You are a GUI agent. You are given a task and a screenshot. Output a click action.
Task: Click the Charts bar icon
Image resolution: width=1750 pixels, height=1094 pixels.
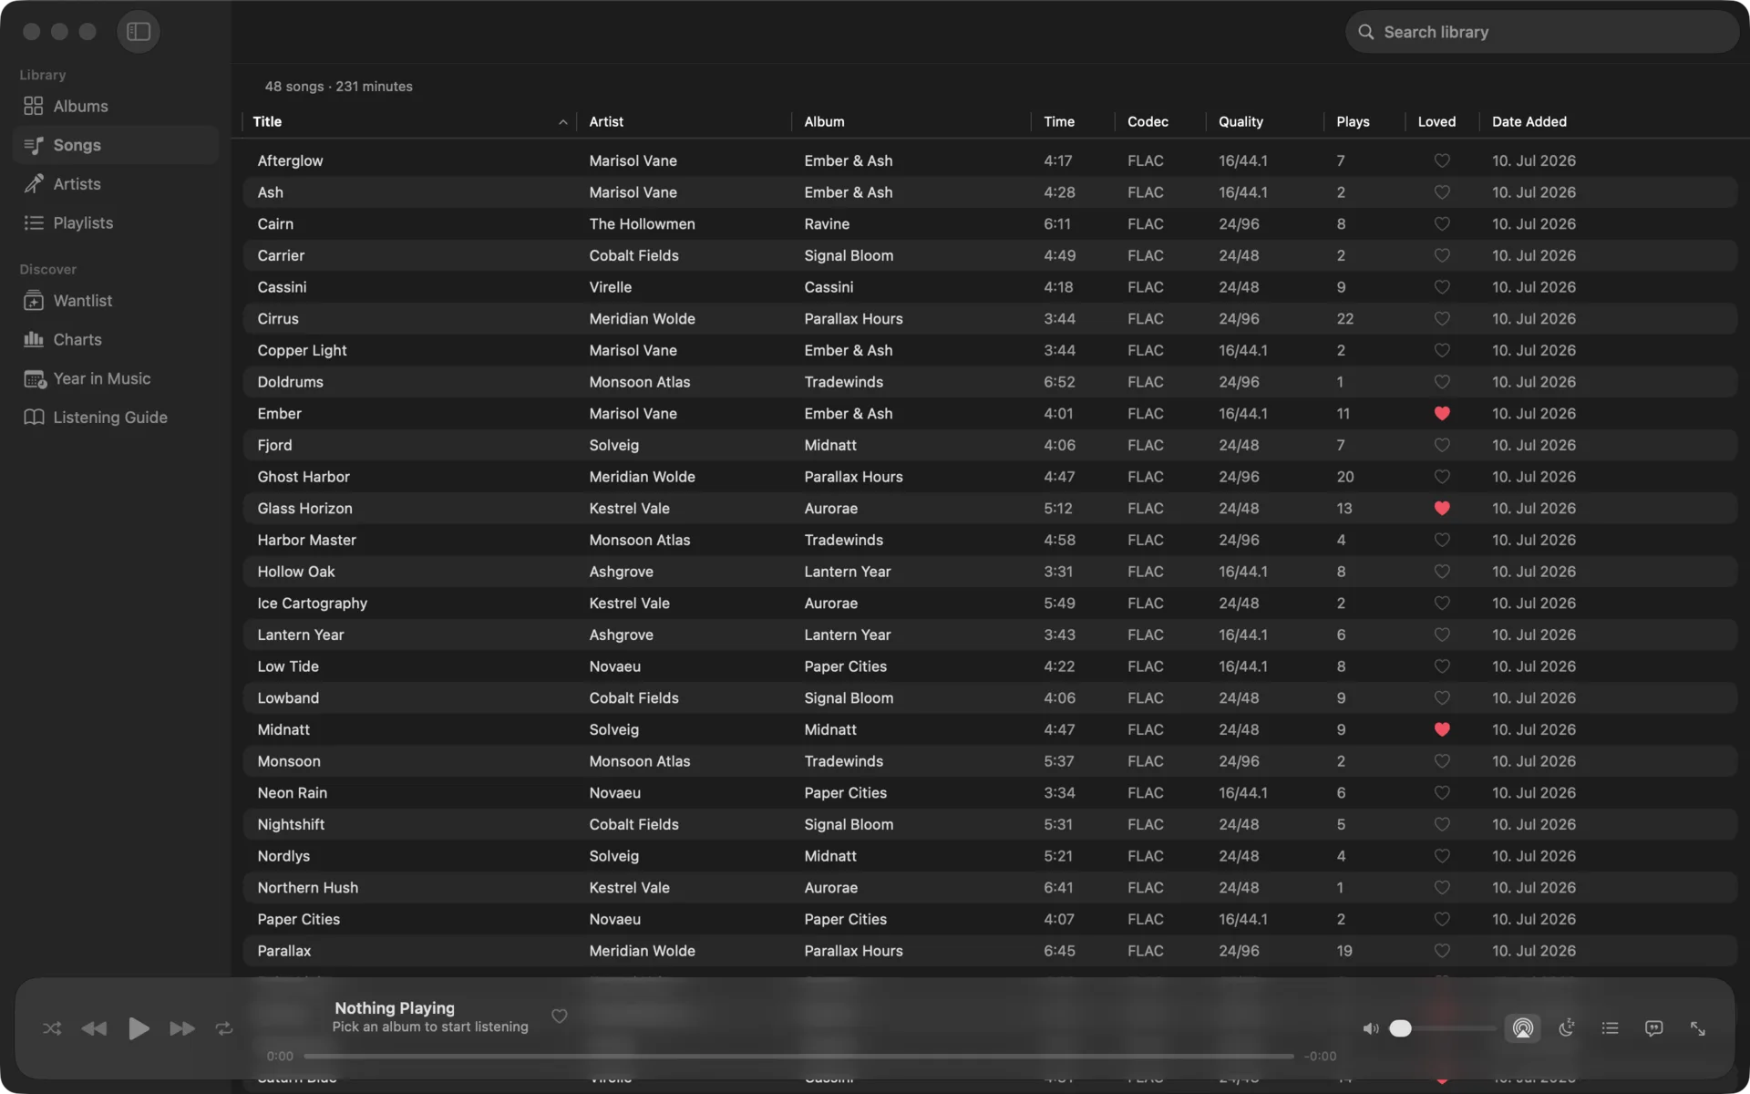[34, 340]
